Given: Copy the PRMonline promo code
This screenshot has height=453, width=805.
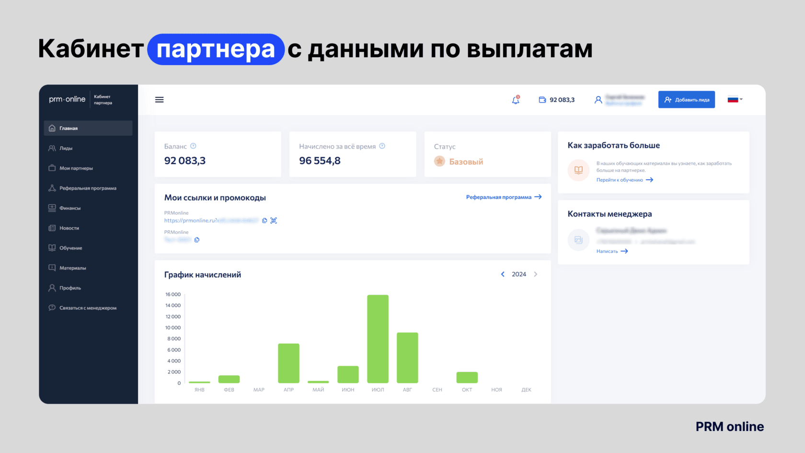Looking at the screenshot, I should [197, 240].
